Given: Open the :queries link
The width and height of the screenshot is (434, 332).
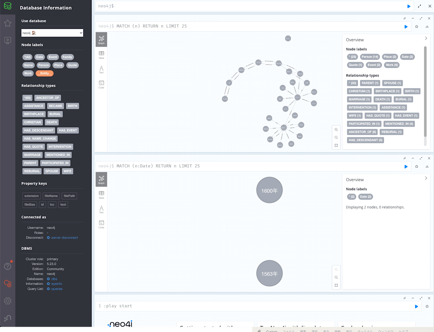Looking at the screenshot, I should 56,289.
